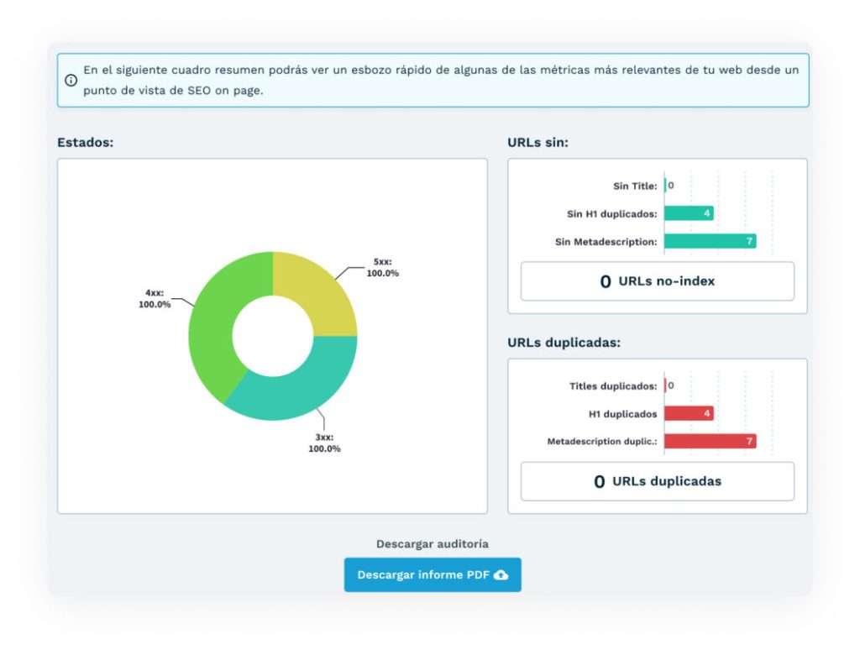Click the cloud download icon on PDF button
The image size is (860, 650).
click(x=501, y=575)
